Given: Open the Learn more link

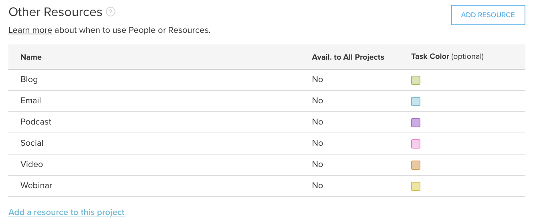Looking at the screenshot, I should pyautogui.click(x=30, y=30).
